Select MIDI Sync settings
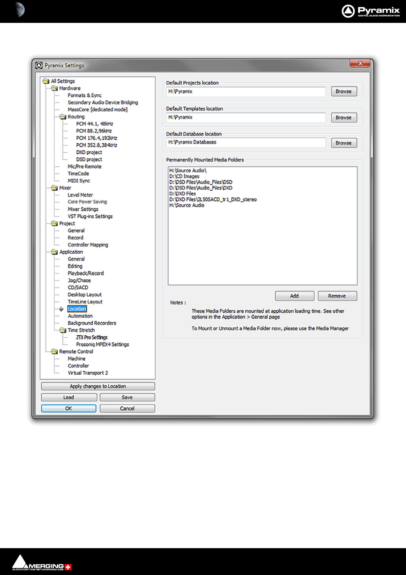The image size is (406, 575). pyautogui.click(x=79, y=181)
